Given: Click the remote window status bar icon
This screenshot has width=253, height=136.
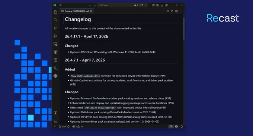Looking at the screenshot, I should point(55,126).
